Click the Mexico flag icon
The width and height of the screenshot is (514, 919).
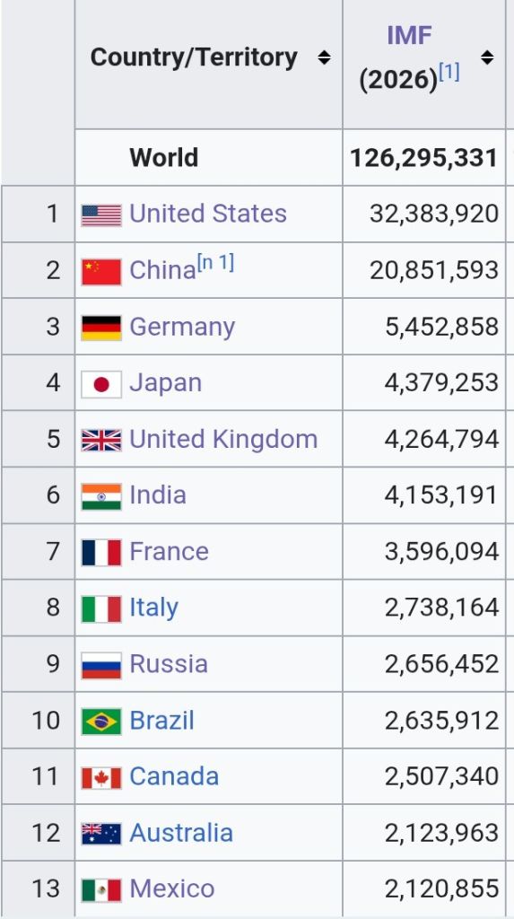coord(101,890)
